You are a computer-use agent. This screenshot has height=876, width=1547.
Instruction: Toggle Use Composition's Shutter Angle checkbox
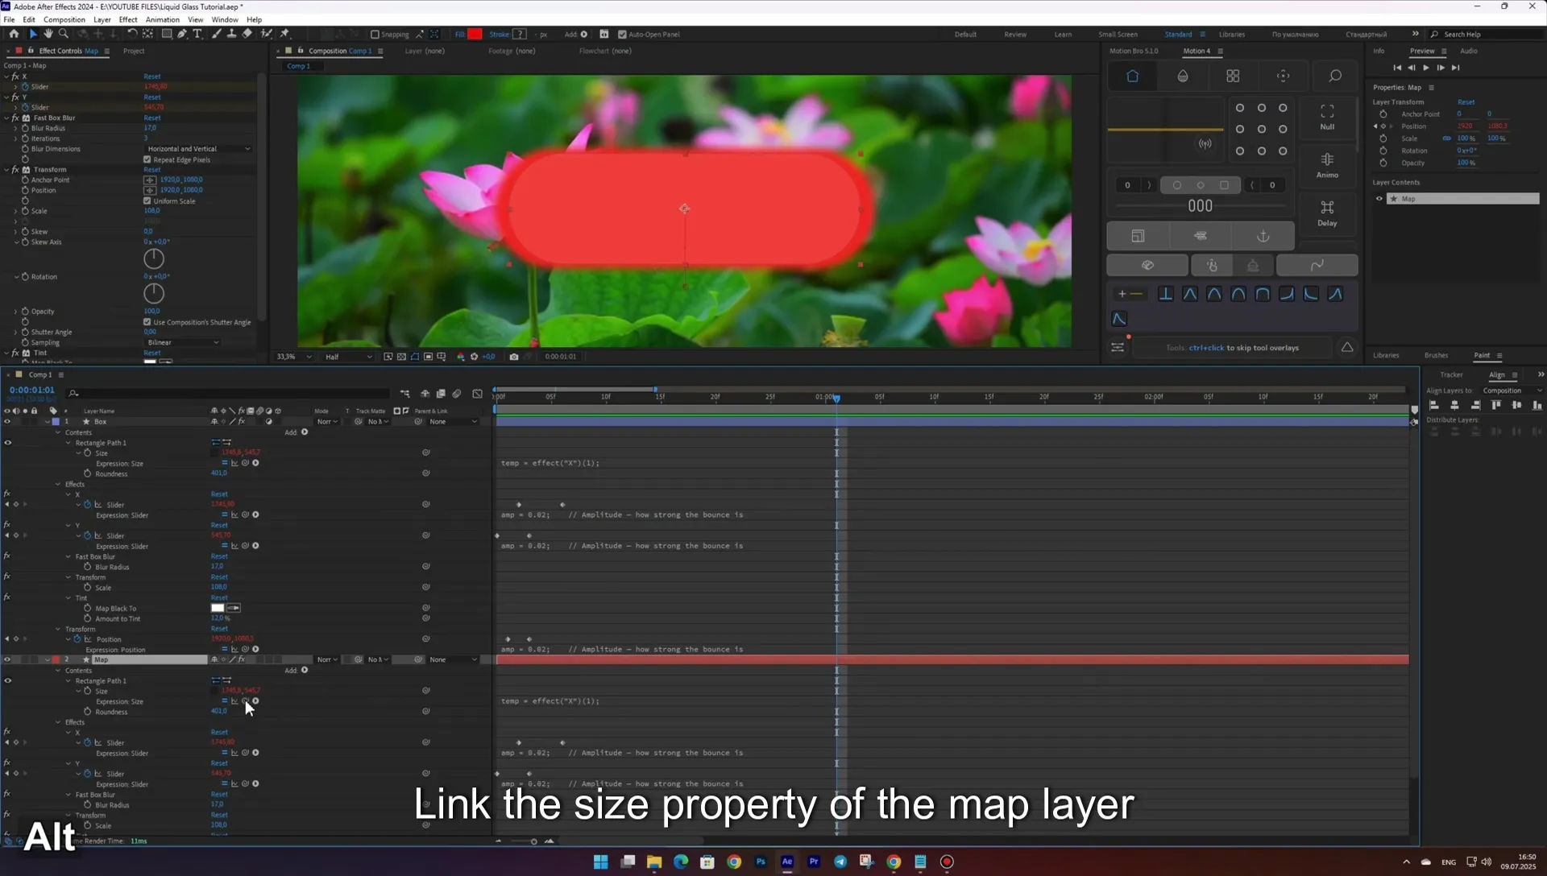click(x=147, y=322)
